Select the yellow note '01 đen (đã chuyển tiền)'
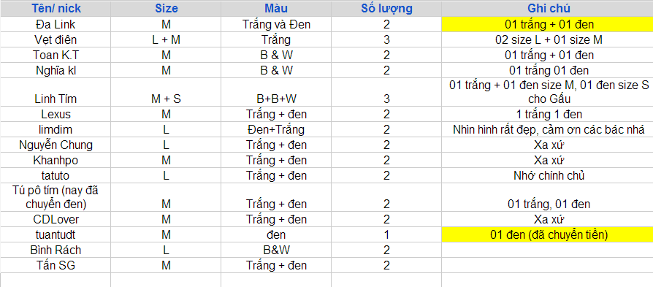 (549, 235)
